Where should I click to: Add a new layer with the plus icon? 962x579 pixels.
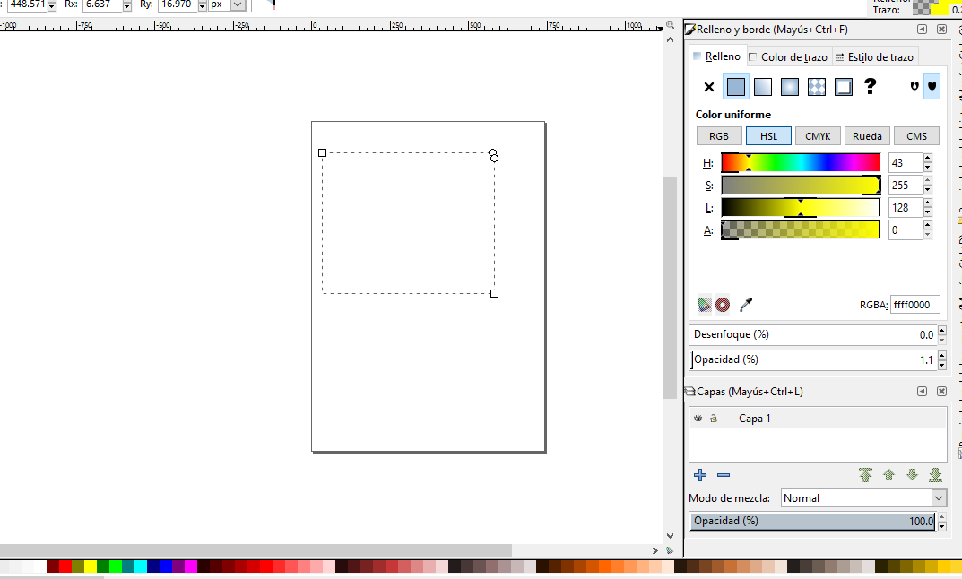point(700,475)
